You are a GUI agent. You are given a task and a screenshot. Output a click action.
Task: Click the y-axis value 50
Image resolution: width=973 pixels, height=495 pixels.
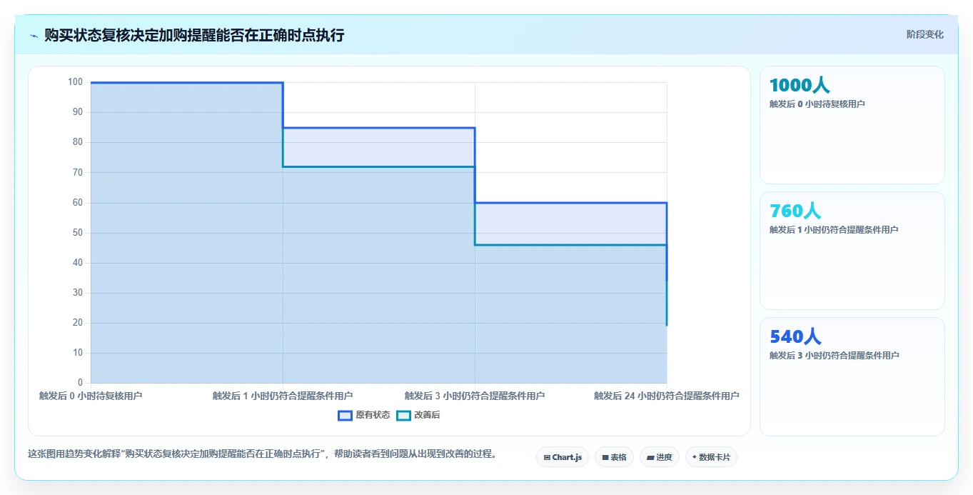coord(78,233)
